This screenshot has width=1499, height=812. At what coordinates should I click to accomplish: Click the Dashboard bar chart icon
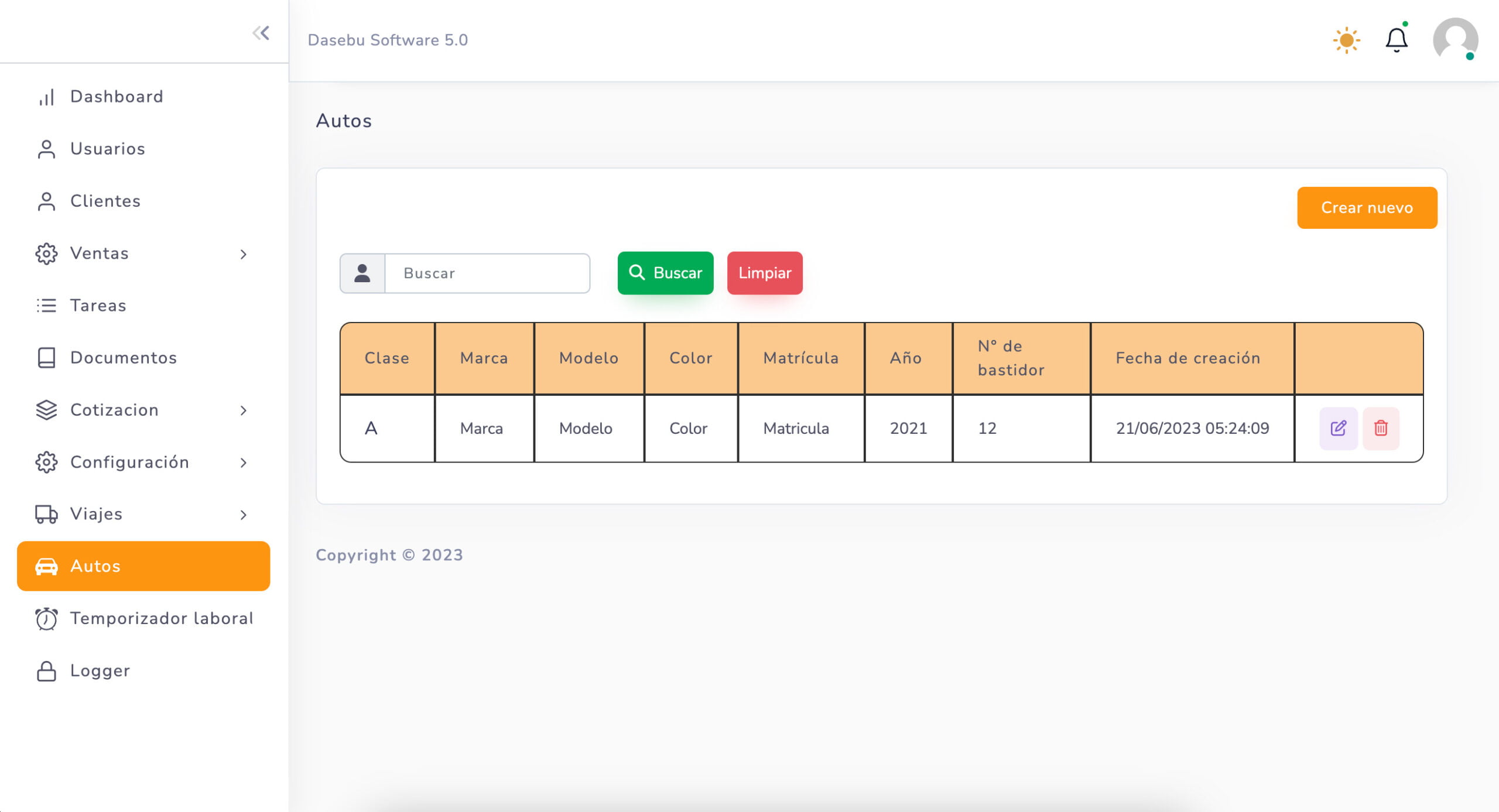click(x=46, y=97)
